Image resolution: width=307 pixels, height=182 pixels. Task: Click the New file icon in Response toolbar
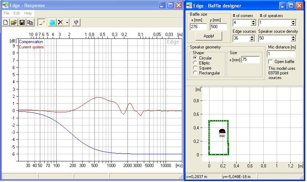[6, 22]
